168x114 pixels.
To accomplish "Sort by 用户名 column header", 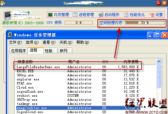I will point(82,62).
